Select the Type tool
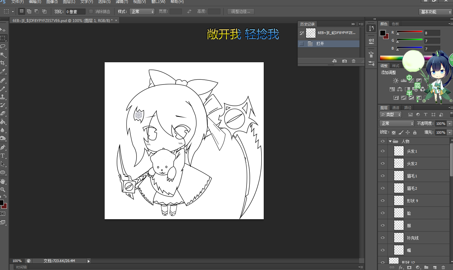Viewport: 453px width, 270px height. pyautogui.click(x=3, y=156)
